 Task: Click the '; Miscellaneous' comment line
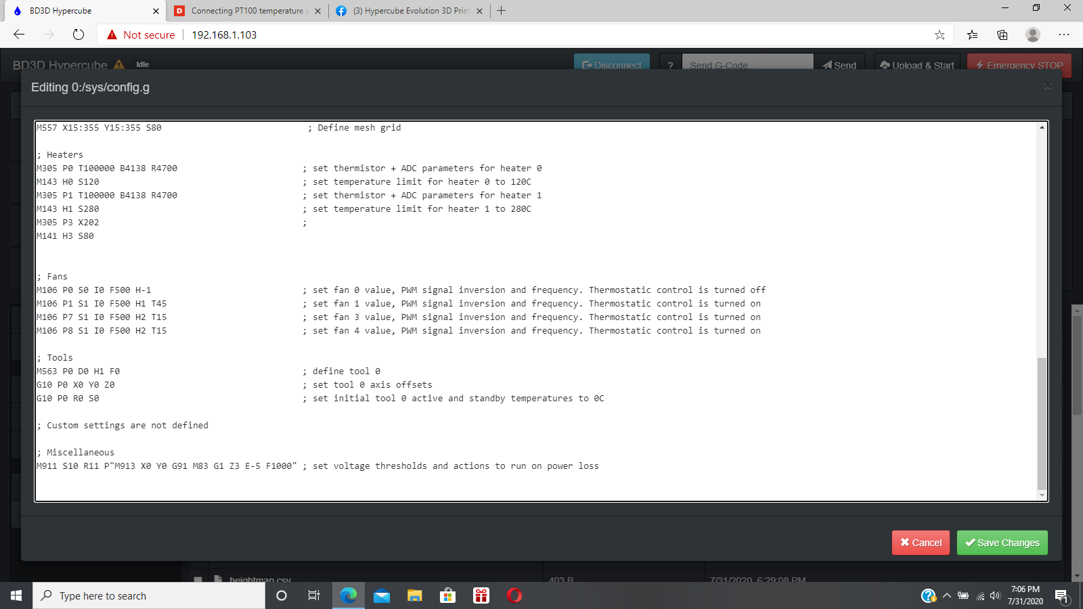[75, 452]
